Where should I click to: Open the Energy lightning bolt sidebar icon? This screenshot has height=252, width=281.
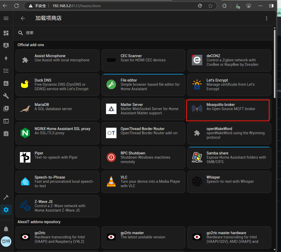coord(6,58)
